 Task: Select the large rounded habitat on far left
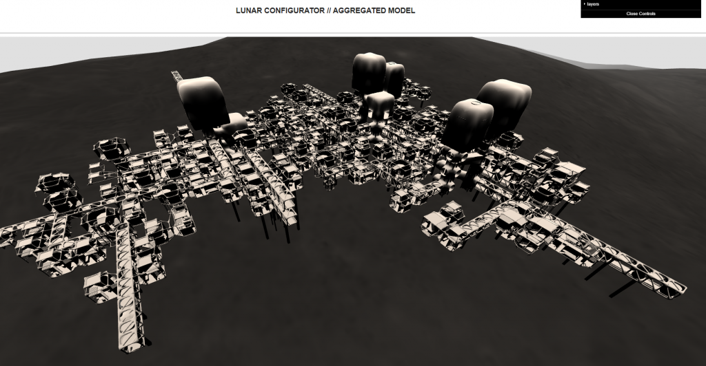click(x=201, y=102)
